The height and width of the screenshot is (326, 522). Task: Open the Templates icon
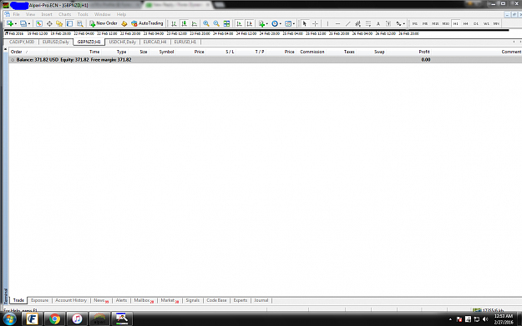[x=288, y=23]
